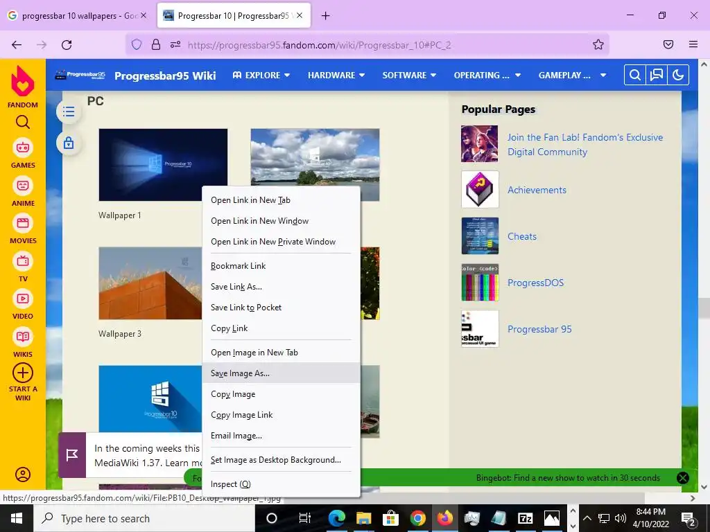Screen dimensions: 710x532
Task: Open the ProgressDOS popular page link
Action: (x=535, y=283)
